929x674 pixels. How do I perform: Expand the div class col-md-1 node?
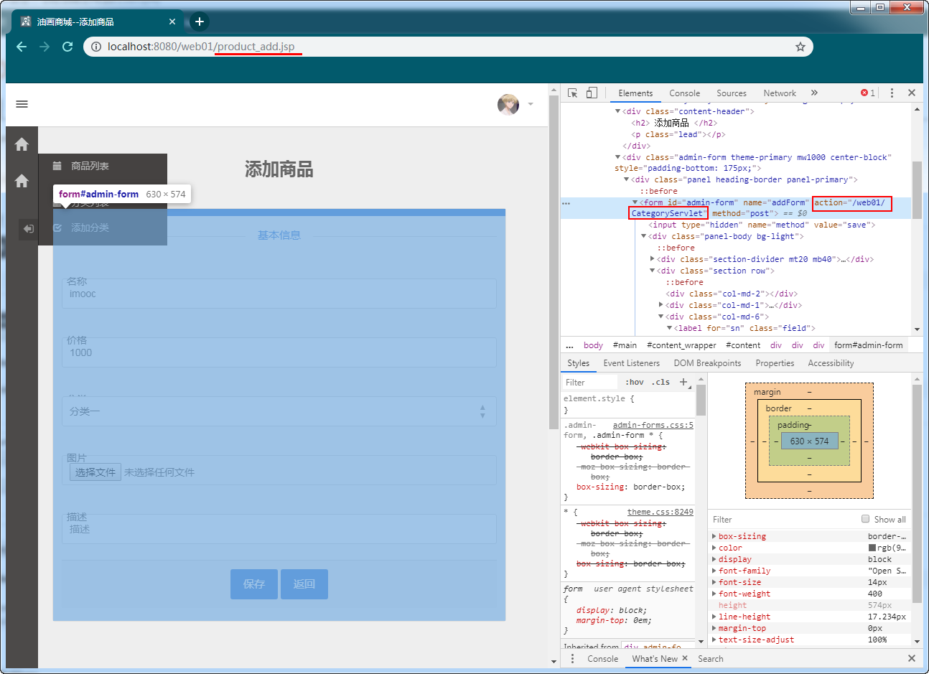tap(661, 305)
